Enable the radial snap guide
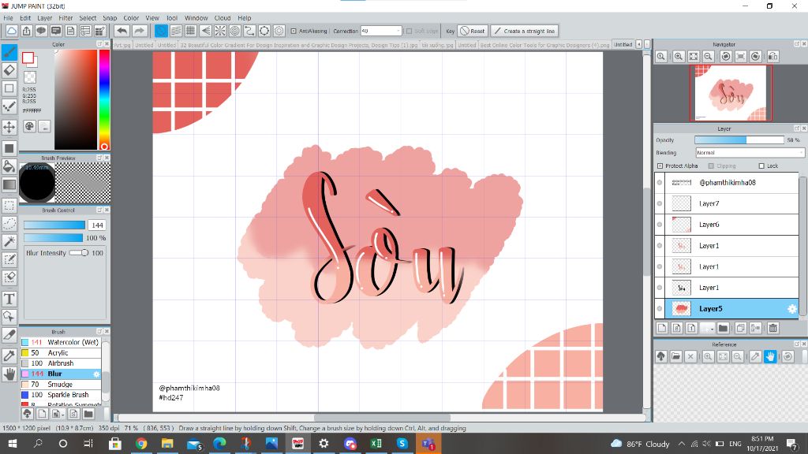This screenshot has height=454, width=808. (x=220, y=31)
